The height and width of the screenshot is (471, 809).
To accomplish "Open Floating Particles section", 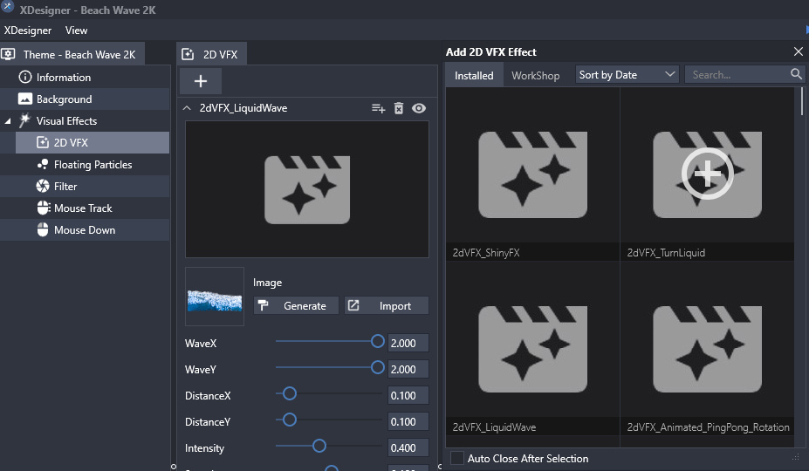I will (93, 165).
